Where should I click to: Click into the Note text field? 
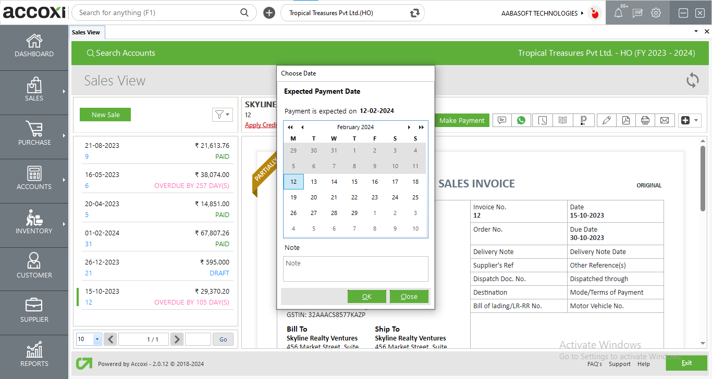(355, 269)
